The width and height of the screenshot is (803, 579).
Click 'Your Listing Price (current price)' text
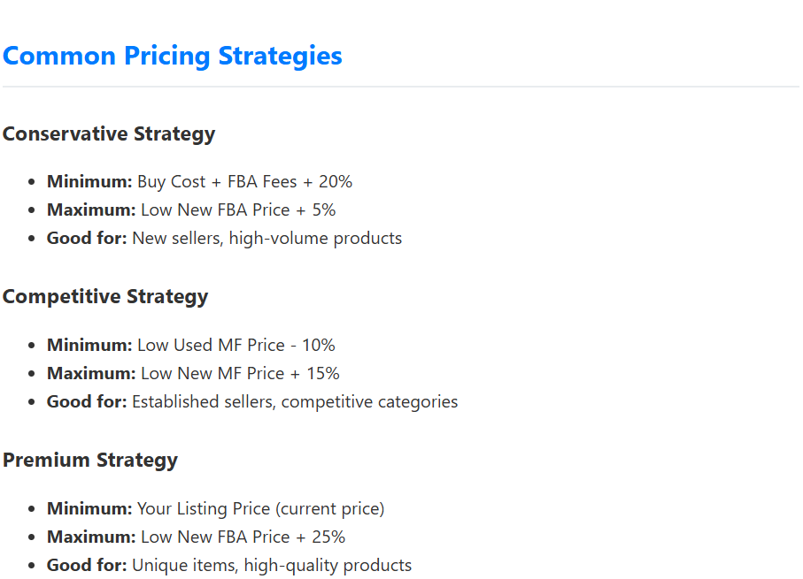pos(260,509)
